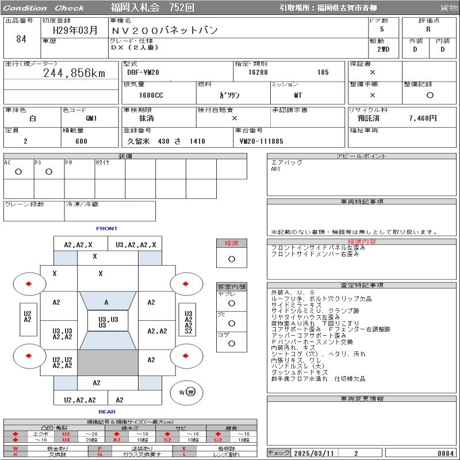This screenshot has width=460, height=460.
Task: Toggle the AC equipment circle mark
Action: [x=18, y=172]
